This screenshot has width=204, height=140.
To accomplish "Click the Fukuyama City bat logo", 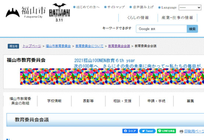I will [x=26, y=13].
